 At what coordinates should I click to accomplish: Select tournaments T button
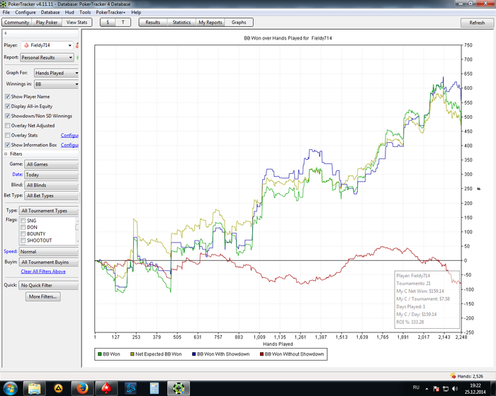click(123, 23)
